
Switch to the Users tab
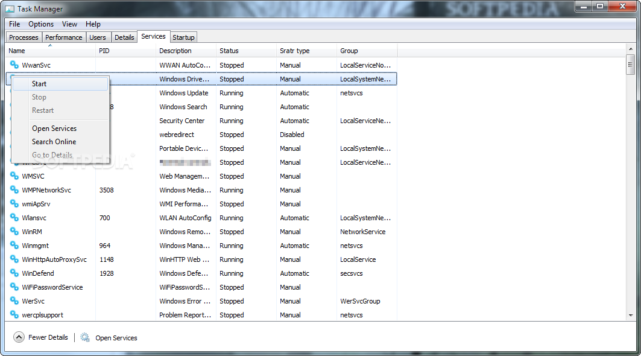tap(98, 37)
